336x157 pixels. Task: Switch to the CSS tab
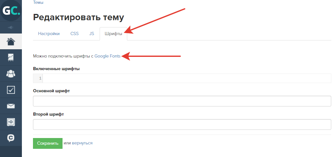[75, 34]
